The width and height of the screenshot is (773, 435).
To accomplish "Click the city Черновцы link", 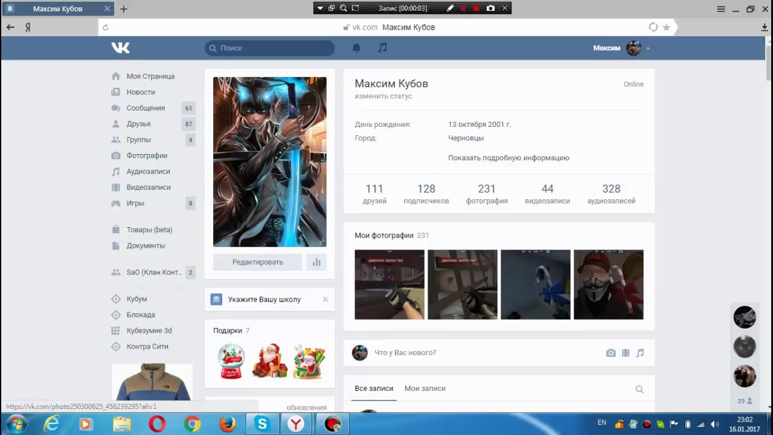I will (466, 138).
